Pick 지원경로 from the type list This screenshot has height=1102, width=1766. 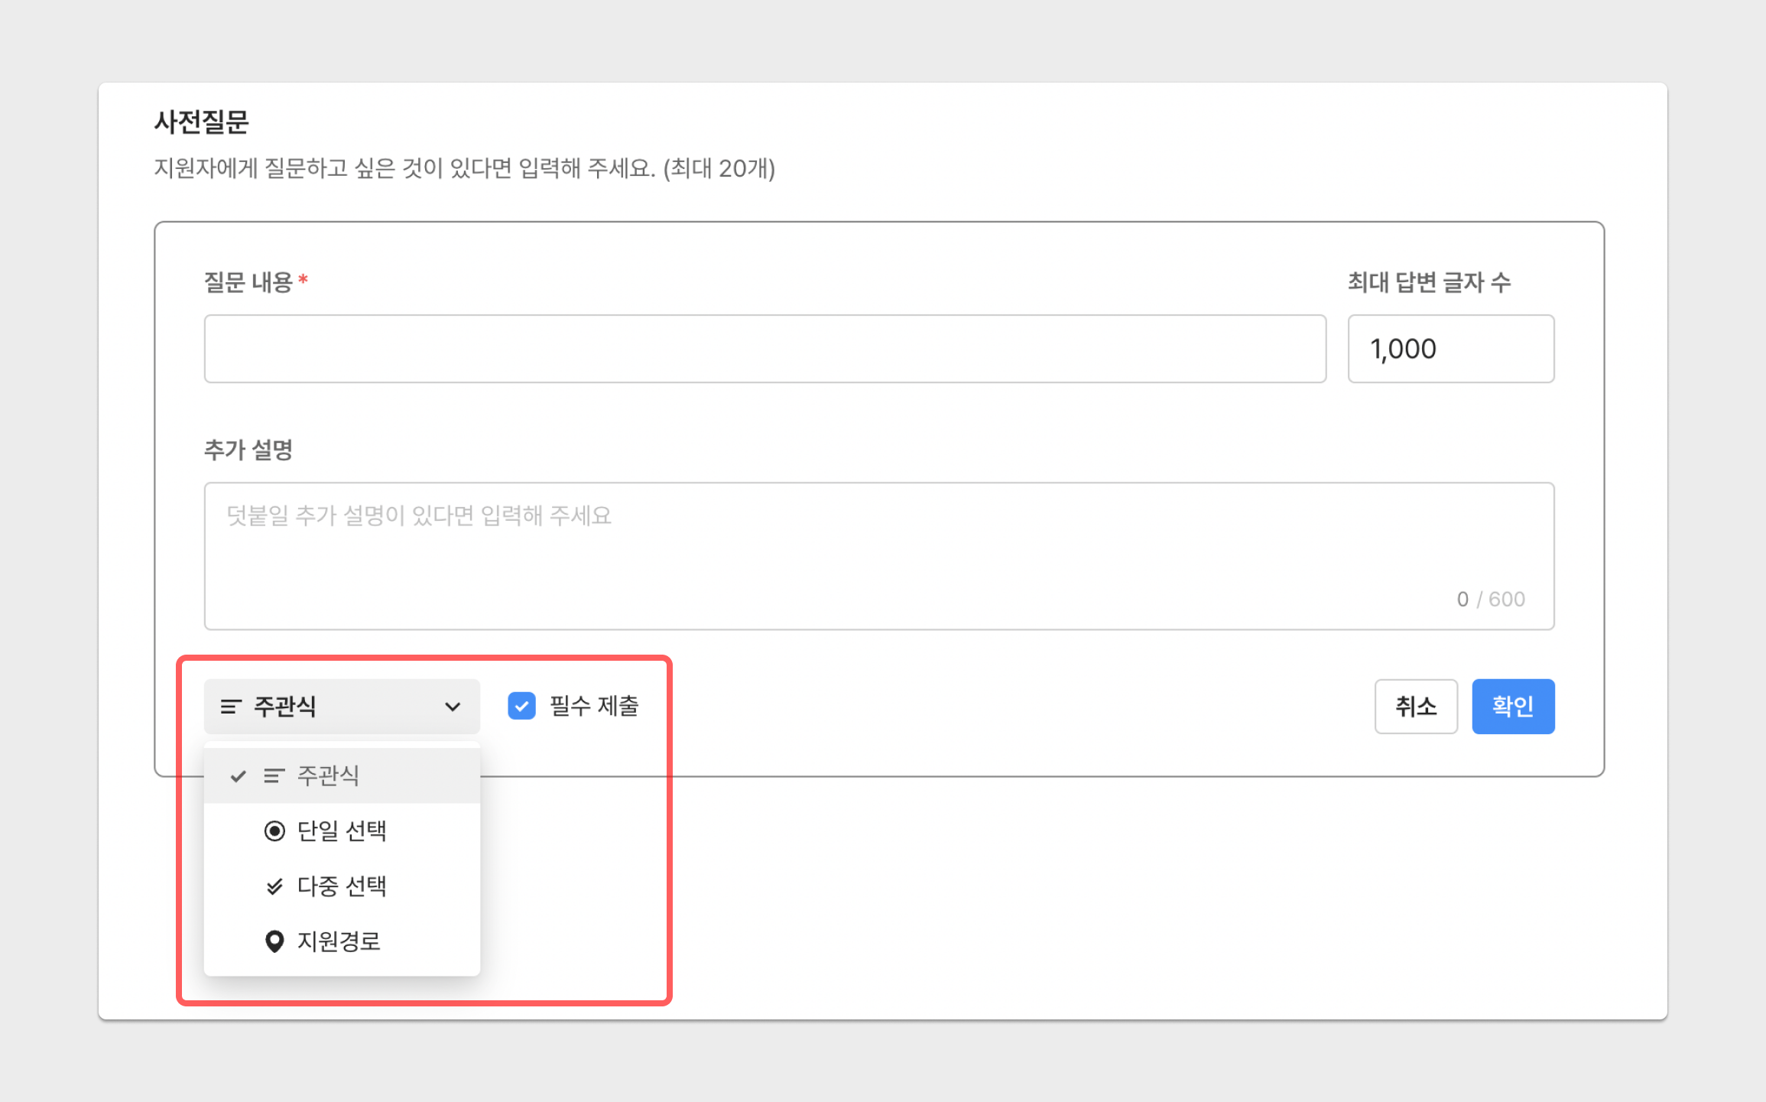coord(339,941)
